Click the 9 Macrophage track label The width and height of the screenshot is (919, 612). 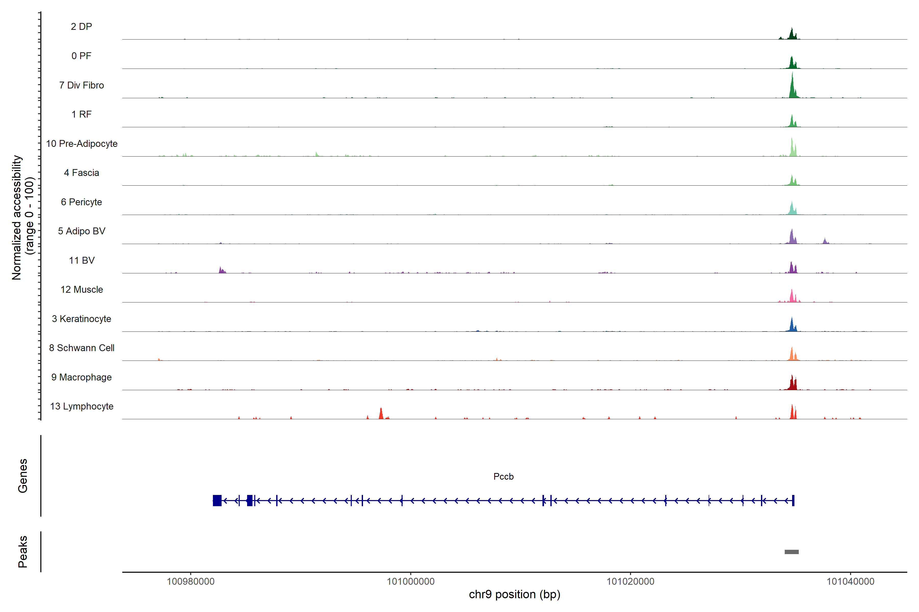click(81, 377)
